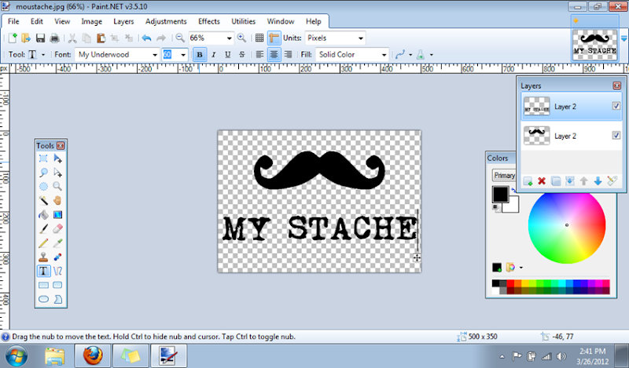Viewport: 629px width, 368px height.
Task: Activate the Ellipse shape tool
Action: [43, 299]
